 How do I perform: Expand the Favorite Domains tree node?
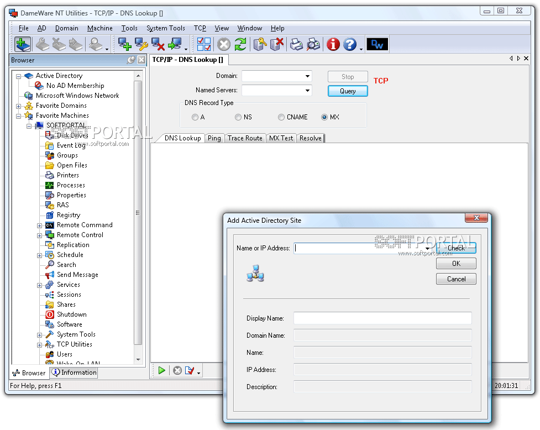(19, 106)
